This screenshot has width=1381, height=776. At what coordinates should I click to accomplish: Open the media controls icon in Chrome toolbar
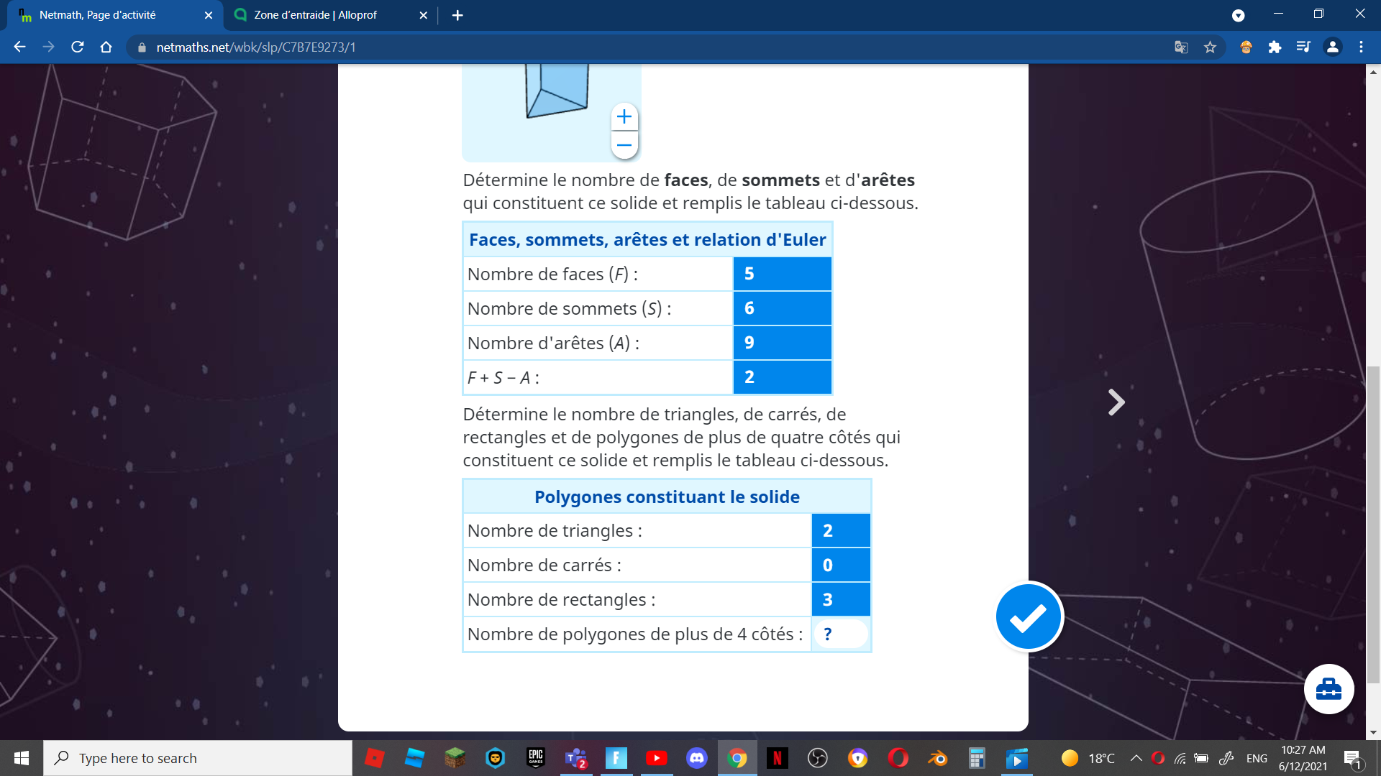coord(1304,47)
